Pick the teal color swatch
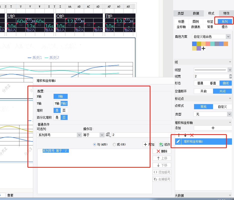Image resolution: width=234 pixels, height=200 pixels. (x=212, y=44)
